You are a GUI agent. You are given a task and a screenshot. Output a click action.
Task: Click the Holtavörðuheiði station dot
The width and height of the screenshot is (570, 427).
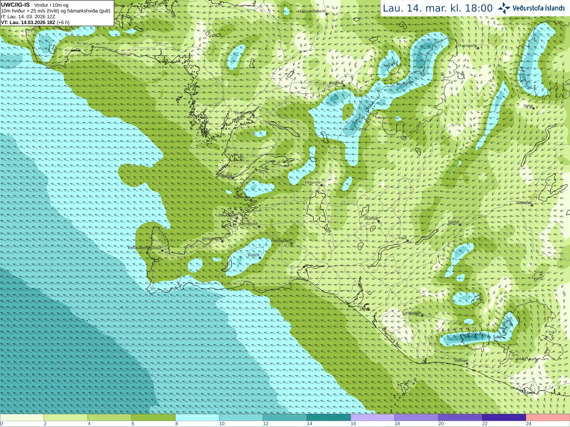coord(327,14)
